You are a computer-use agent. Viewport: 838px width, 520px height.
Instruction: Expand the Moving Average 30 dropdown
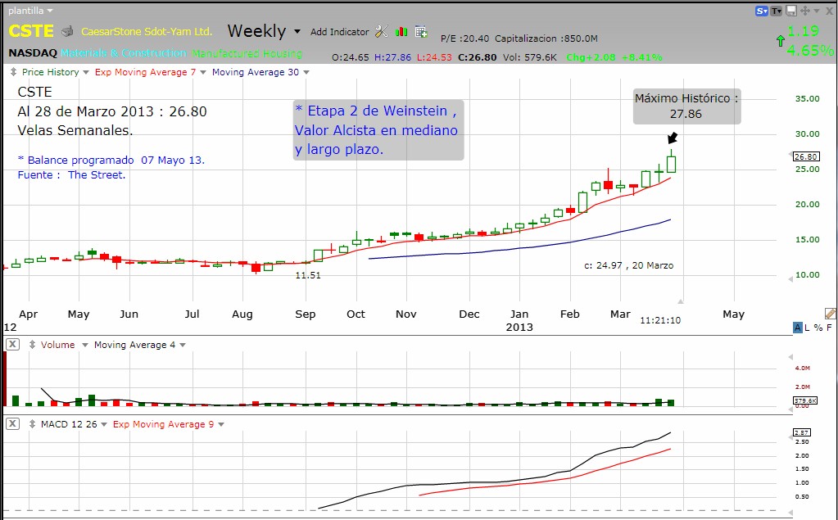point(306,72)
